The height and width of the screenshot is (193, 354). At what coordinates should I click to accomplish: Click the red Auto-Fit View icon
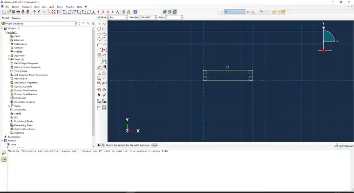53,12
